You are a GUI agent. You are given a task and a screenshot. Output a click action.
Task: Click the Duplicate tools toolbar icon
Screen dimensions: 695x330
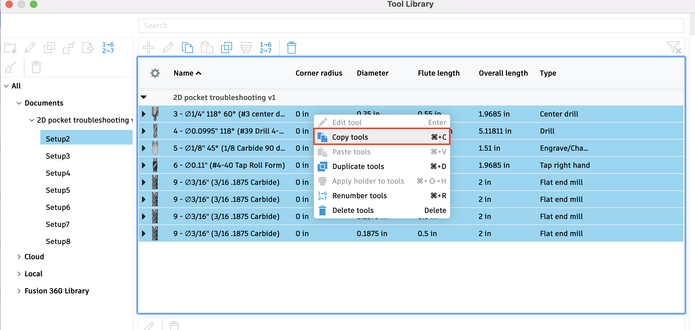tap(226, 48)
